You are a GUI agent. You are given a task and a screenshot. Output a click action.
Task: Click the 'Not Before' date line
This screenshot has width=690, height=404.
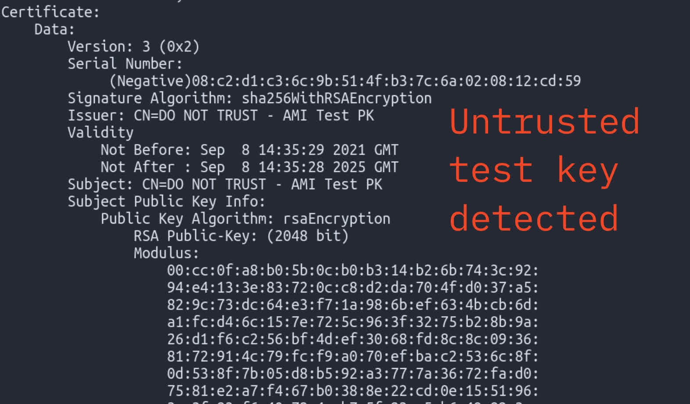pos(249,150)
